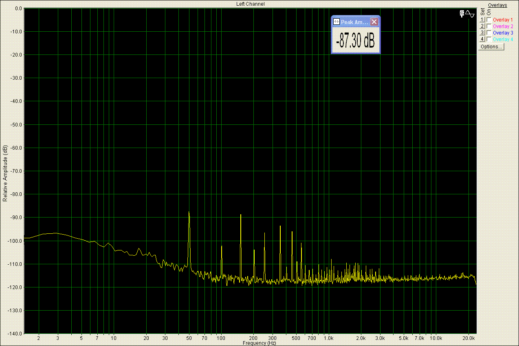Set overlay with the 2 button
This screenshot has height=346, width=519.
point(482,26)
